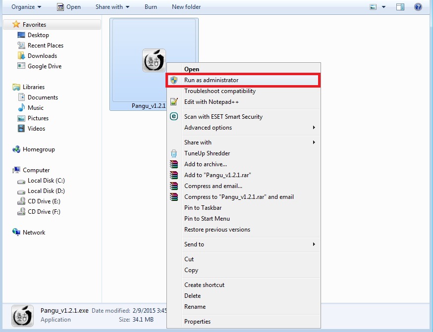This screenshot has width=433, height=332.
Task: Click the Downloads folder icon
Action: (x=21, y=56)
